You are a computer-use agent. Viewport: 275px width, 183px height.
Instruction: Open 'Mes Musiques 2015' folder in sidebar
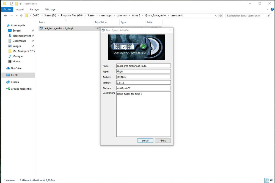(x=23, y=51)
